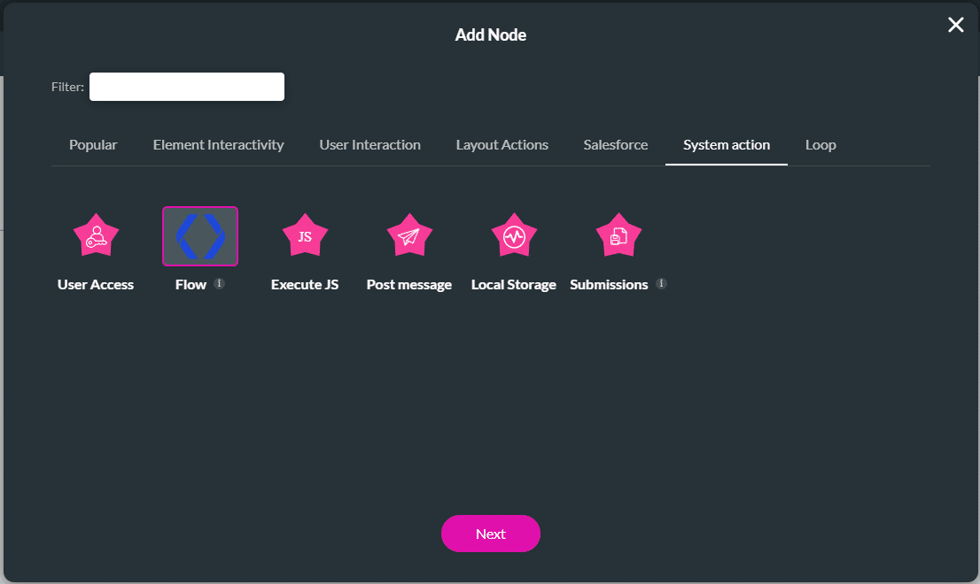Click the Next button
Screen dimensions: 980x584
pyautogui.click(x=491, y=534)
